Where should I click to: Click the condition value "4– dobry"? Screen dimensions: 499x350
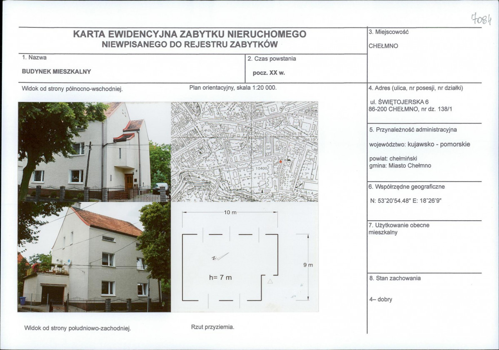(x=381, y=299)
